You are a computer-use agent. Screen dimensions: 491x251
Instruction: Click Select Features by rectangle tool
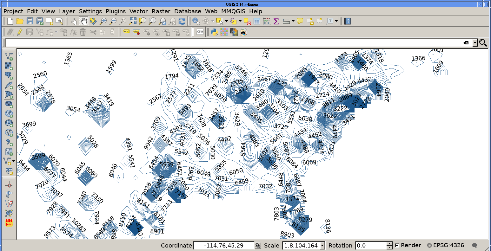pos(220,21)
